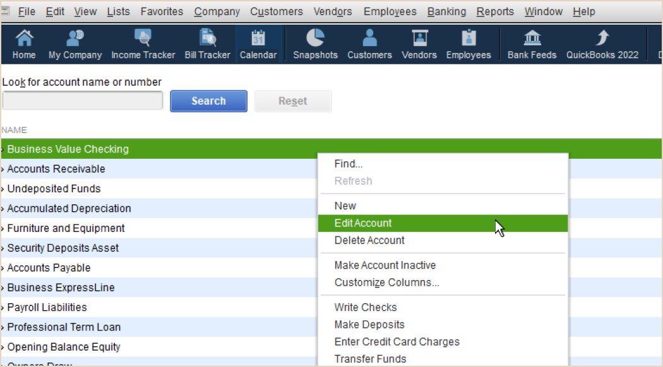This screenshot has height=367, width=663.
Task: Expand the Payroll Liabilities row arrow
Action: coord(3,308)
